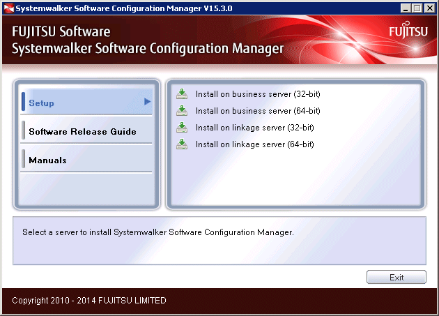Screen dimensions: 439x316
Task: Choose Install on business server (64-bit)
Action: [x=258, y=111]
